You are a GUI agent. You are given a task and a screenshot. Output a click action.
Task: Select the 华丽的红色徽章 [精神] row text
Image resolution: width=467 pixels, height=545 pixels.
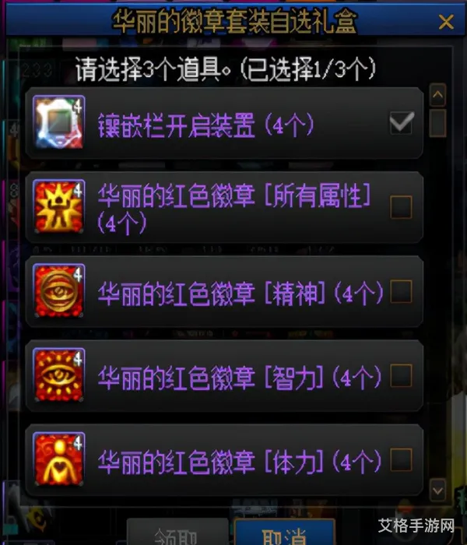[x=241, y=293]
